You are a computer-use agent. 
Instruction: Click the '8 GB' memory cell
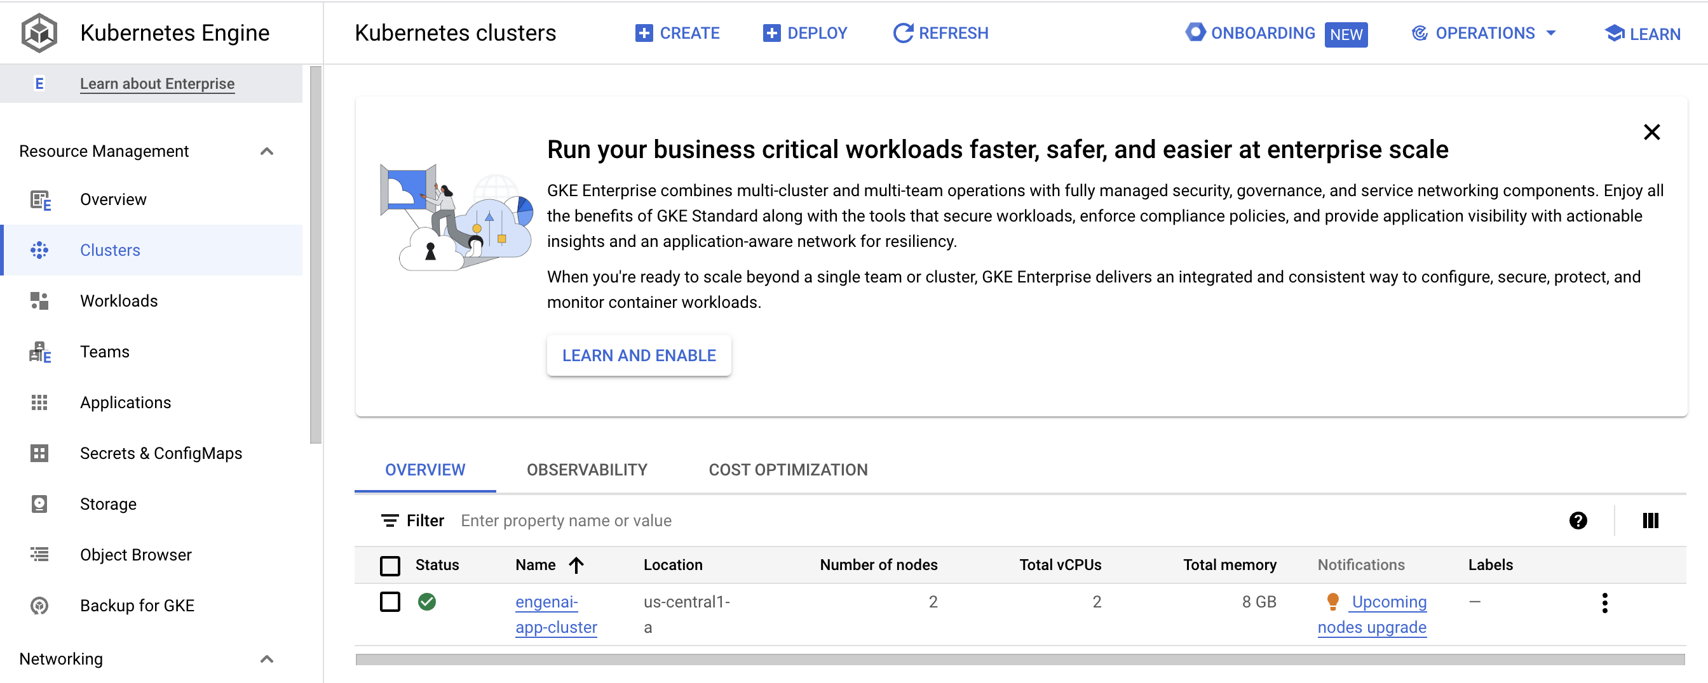pos(1259,602)
